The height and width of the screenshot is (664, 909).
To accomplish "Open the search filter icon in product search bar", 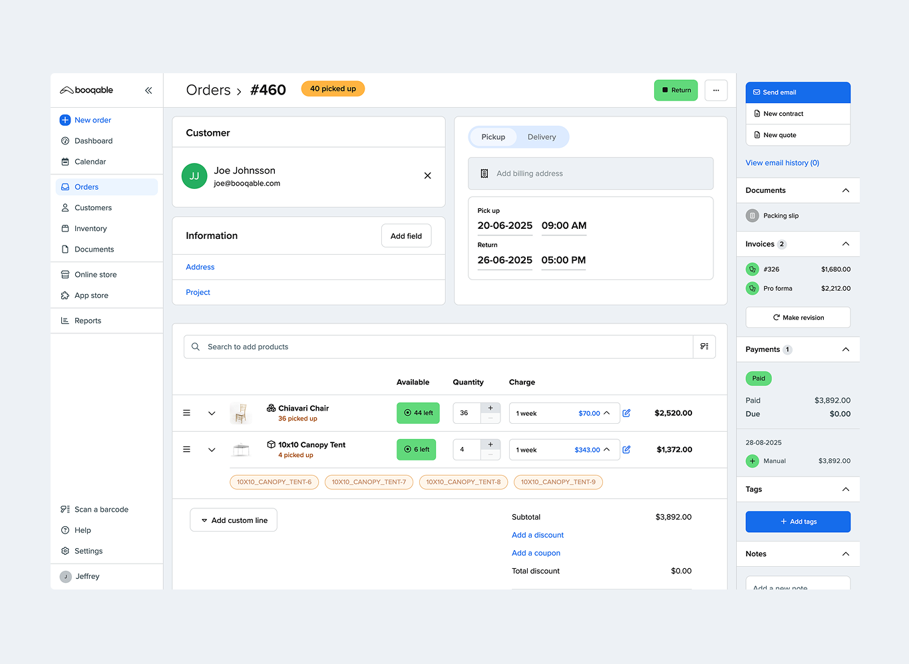I will coord(704,347).
